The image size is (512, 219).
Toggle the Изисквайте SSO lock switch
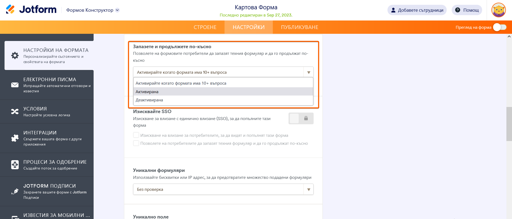[x=301, y=118]
